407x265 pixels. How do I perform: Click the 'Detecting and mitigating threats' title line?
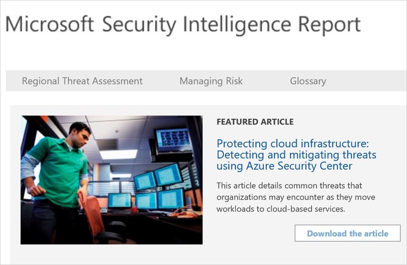click(x=296, y=155)
